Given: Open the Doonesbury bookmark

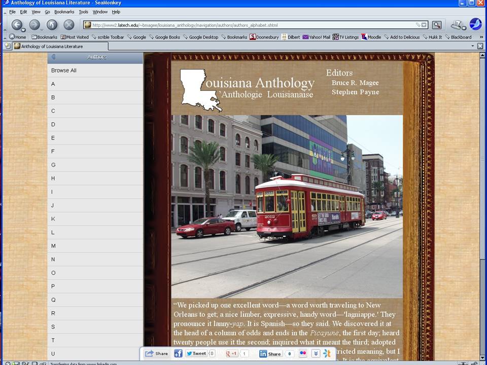Looking at the screenshot, I should (264, 37).
